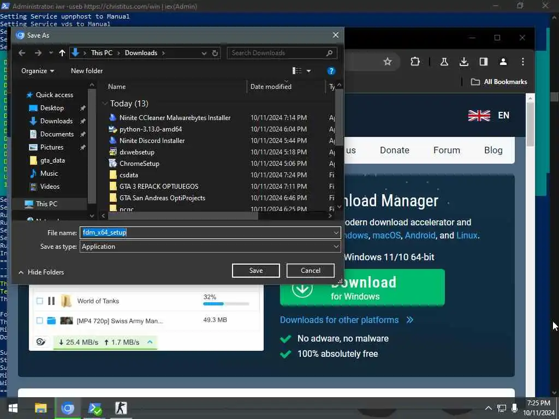The width and height of the screenshot is (559, 419).
Task: Open Save As dialog help
Action: (331, 71)
